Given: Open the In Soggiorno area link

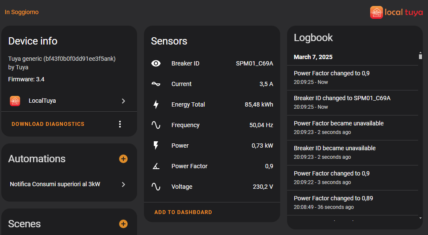Looking at the screenshot, I should point(21,12).
